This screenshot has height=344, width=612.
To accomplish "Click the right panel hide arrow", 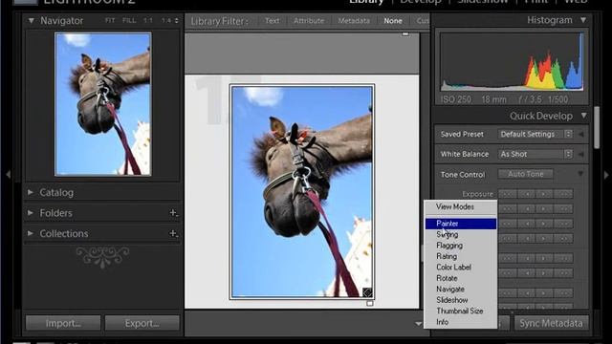I will (x=606, y=174).
